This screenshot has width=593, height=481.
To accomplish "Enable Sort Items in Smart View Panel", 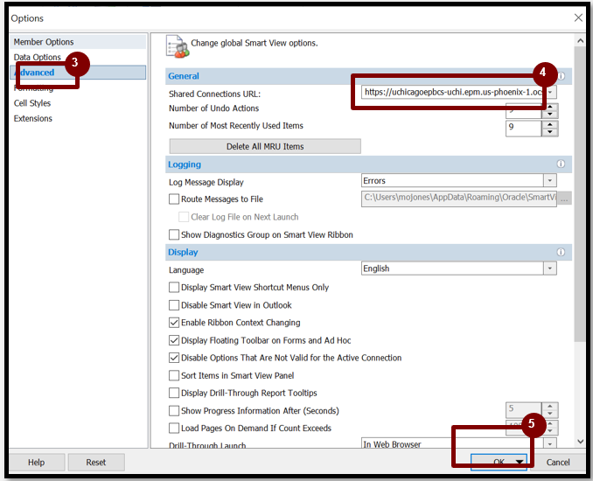I will pyautogui.click(x=174, y=375).
